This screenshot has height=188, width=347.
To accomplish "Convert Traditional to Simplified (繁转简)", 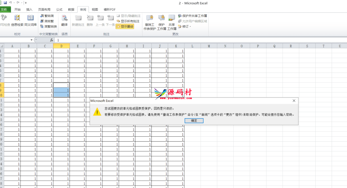I will [x=47, y=16].
